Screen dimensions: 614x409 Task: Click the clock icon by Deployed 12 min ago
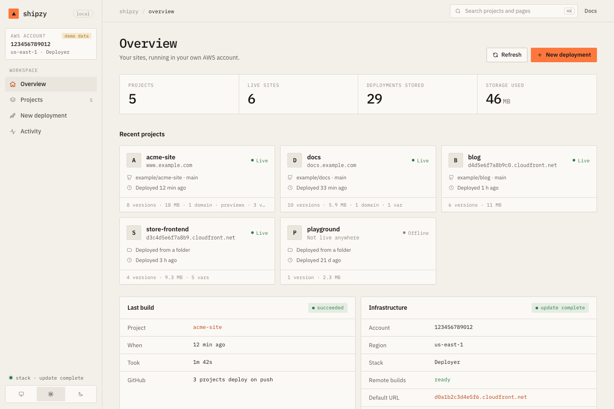click(129, 188)
